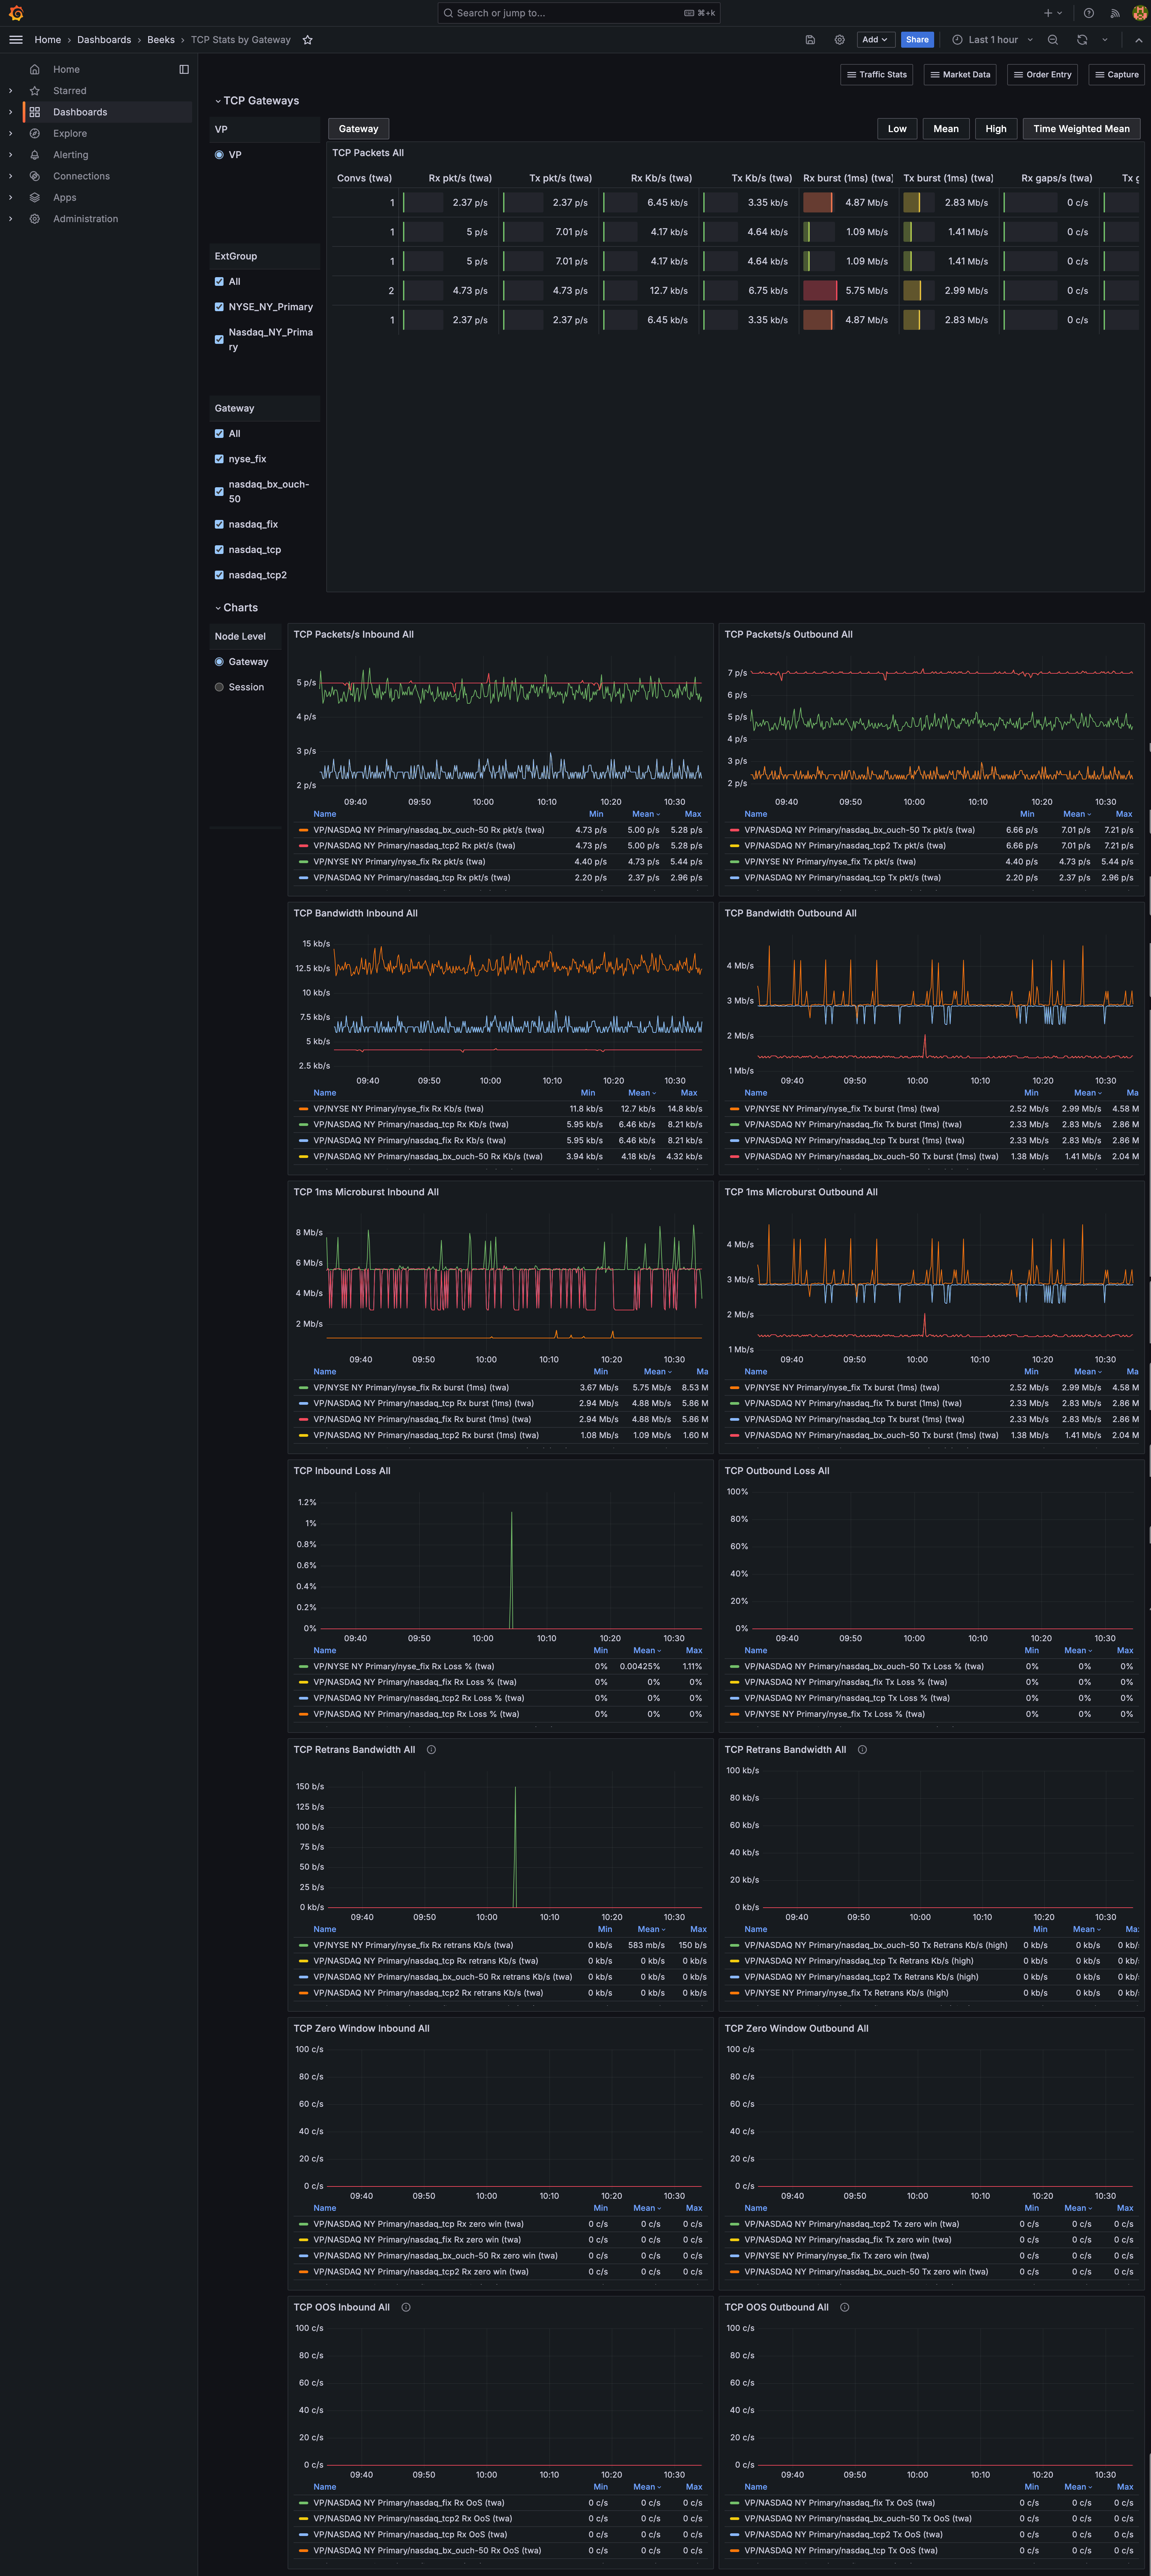Viewport: 1151px width, 2576px height.
Task: Star the TCP Stats by Gateway dashboard
Action: pos(308,40)
